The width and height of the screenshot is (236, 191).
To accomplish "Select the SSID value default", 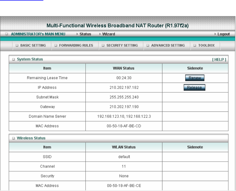I will coord(124,157).
